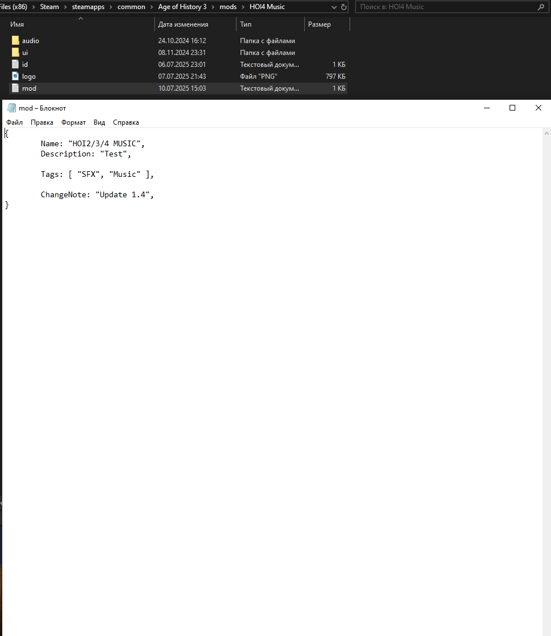Open address bar history dropdown
The width and height of the screenshot is (551, 636).
pos(334,7)
